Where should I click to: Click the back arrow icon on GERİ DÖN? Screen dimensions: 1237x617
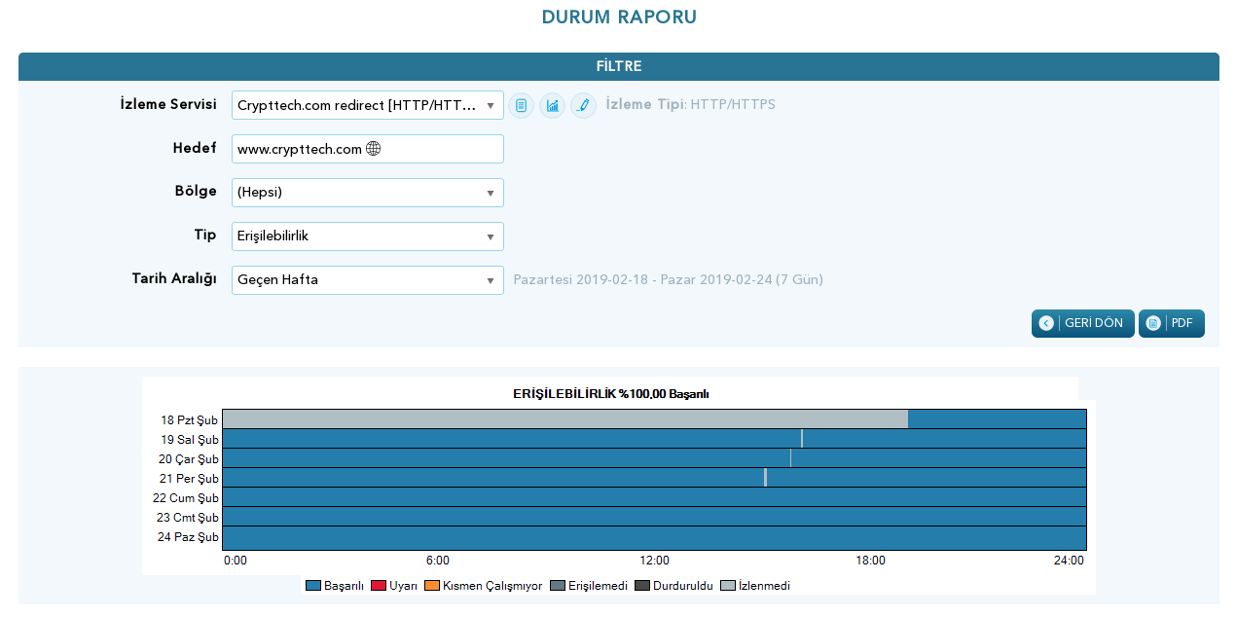coord(1046,323)
